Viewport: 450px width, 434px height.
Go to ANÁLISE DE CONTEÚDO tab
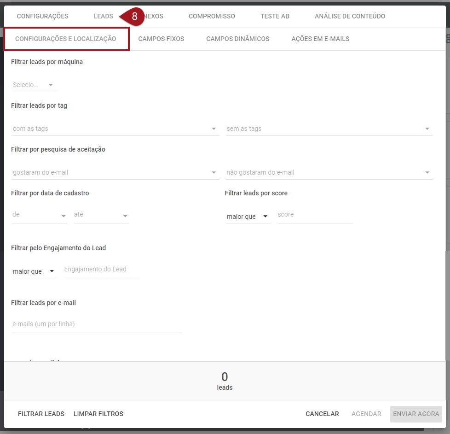350,16
